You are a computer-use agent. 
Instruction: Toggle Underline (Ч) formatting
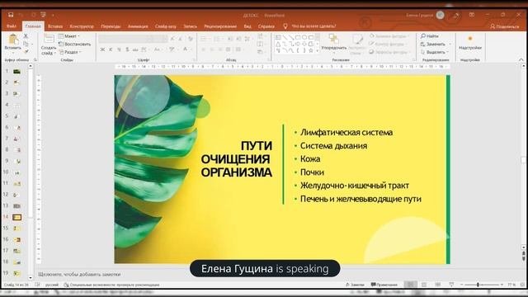(119, 49)
